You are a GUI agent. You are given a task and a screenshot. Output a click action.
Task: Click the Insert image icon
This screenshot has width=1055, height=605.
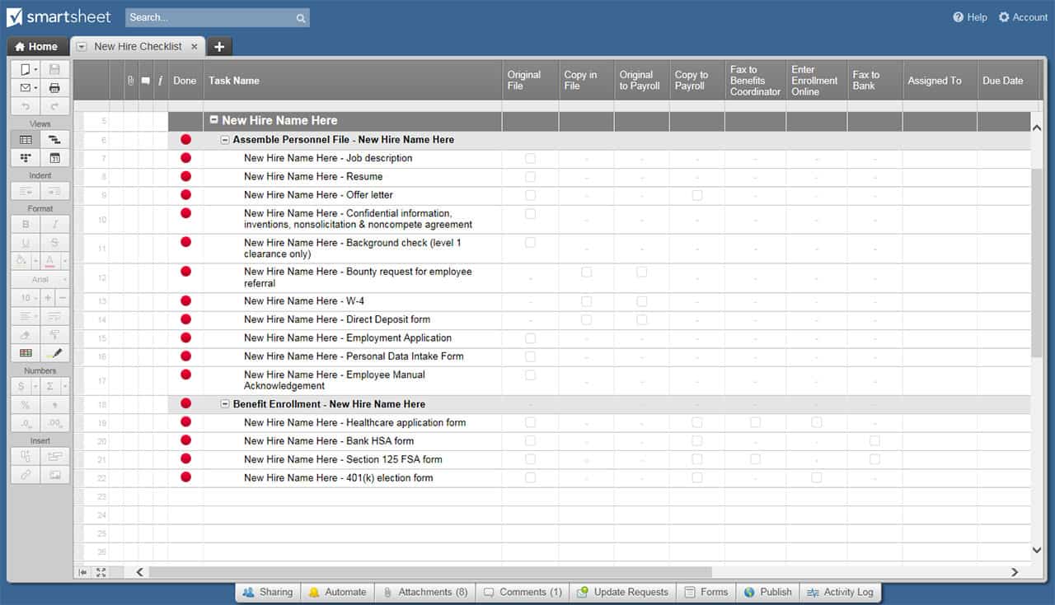(x=54, y=475)
